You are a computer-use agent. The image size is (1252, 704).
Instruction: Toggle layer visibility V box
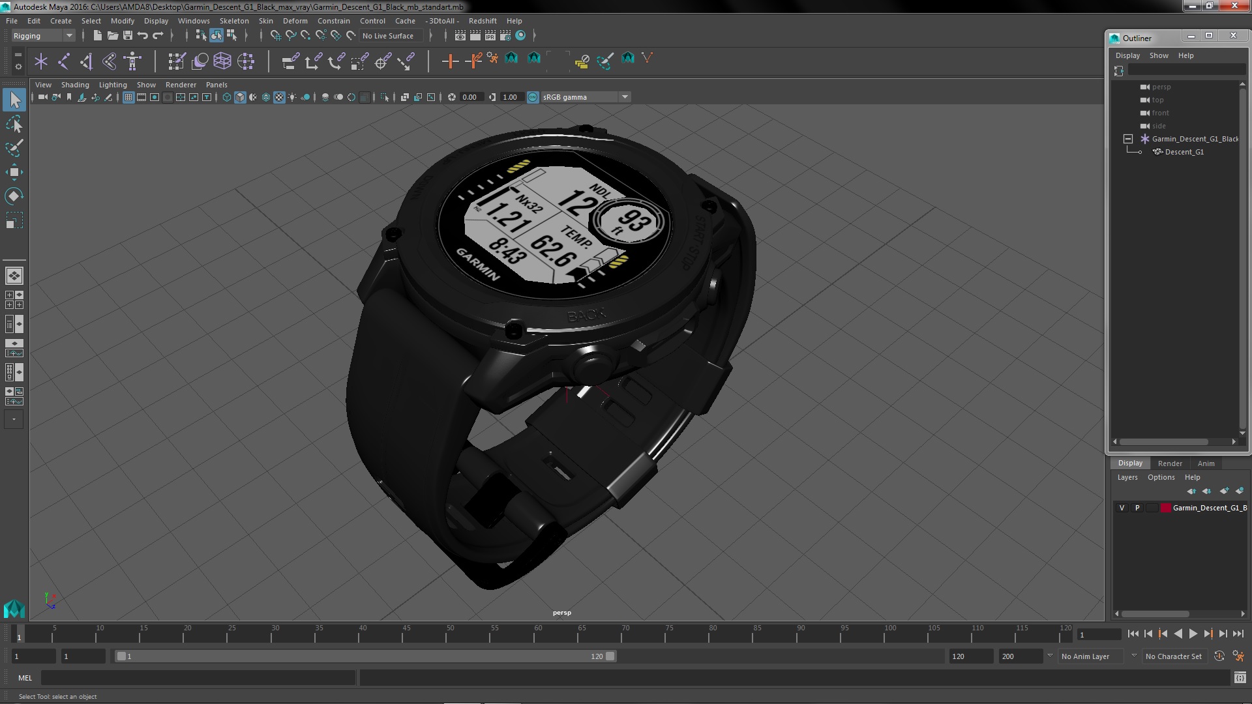click(x=1122, y=508)
